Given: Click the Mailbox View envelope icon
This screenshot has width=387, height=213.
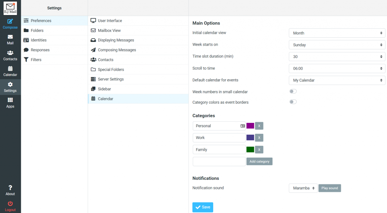Looking at the screenshot, I should (x=93, y=30).
